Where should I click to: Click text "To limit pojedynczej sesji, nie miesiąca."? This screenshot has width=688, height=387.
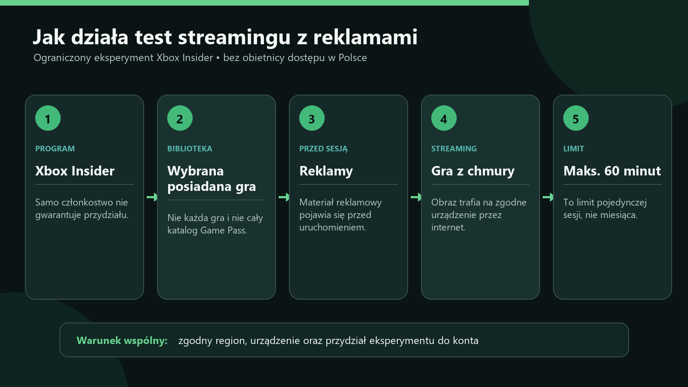[605, 209]
